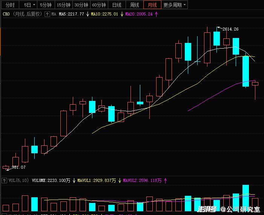Switch to the 15分钟 tab
The height and width of the screenshot is (215, 264).
63,5
